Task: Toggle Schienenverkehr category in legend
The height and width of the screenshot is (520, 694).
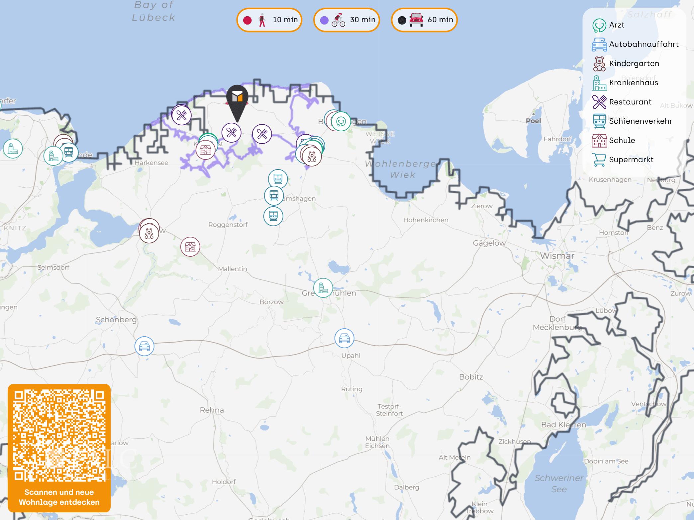Action: (632, 121)
